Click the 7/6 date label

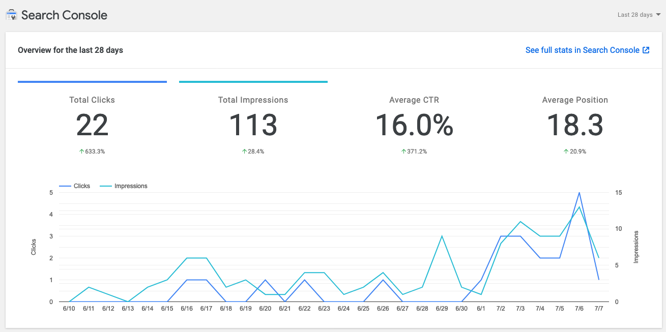coord(579,309)
